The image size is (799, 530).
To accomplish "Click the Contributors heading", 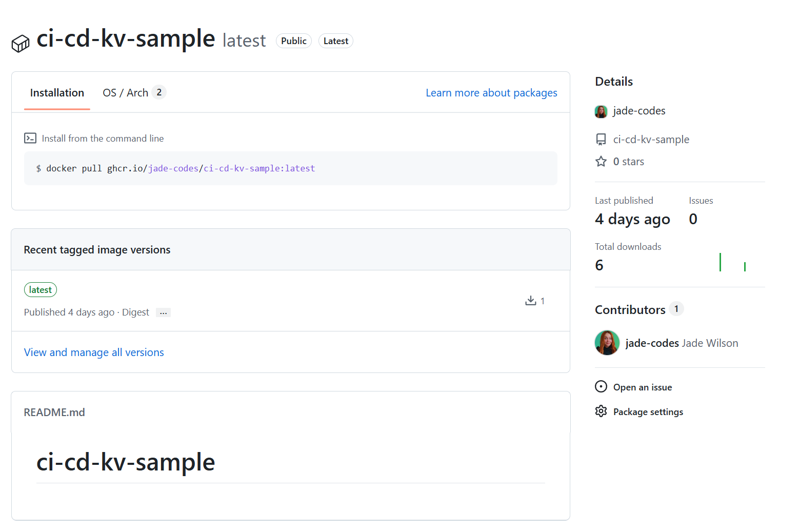I will point(630,310).
